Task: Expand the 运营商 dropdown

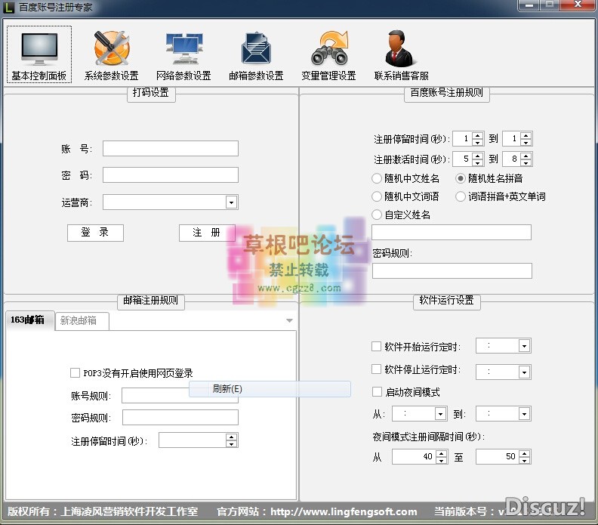Action: pos(231,202)
